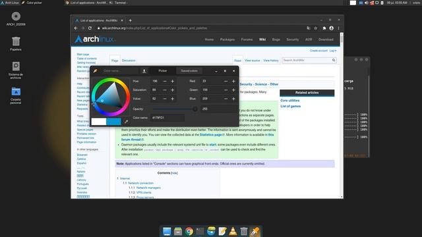Screen dimensions: 422x237
Task: Click the hex Color name field
Action: [x=167, y=118]
